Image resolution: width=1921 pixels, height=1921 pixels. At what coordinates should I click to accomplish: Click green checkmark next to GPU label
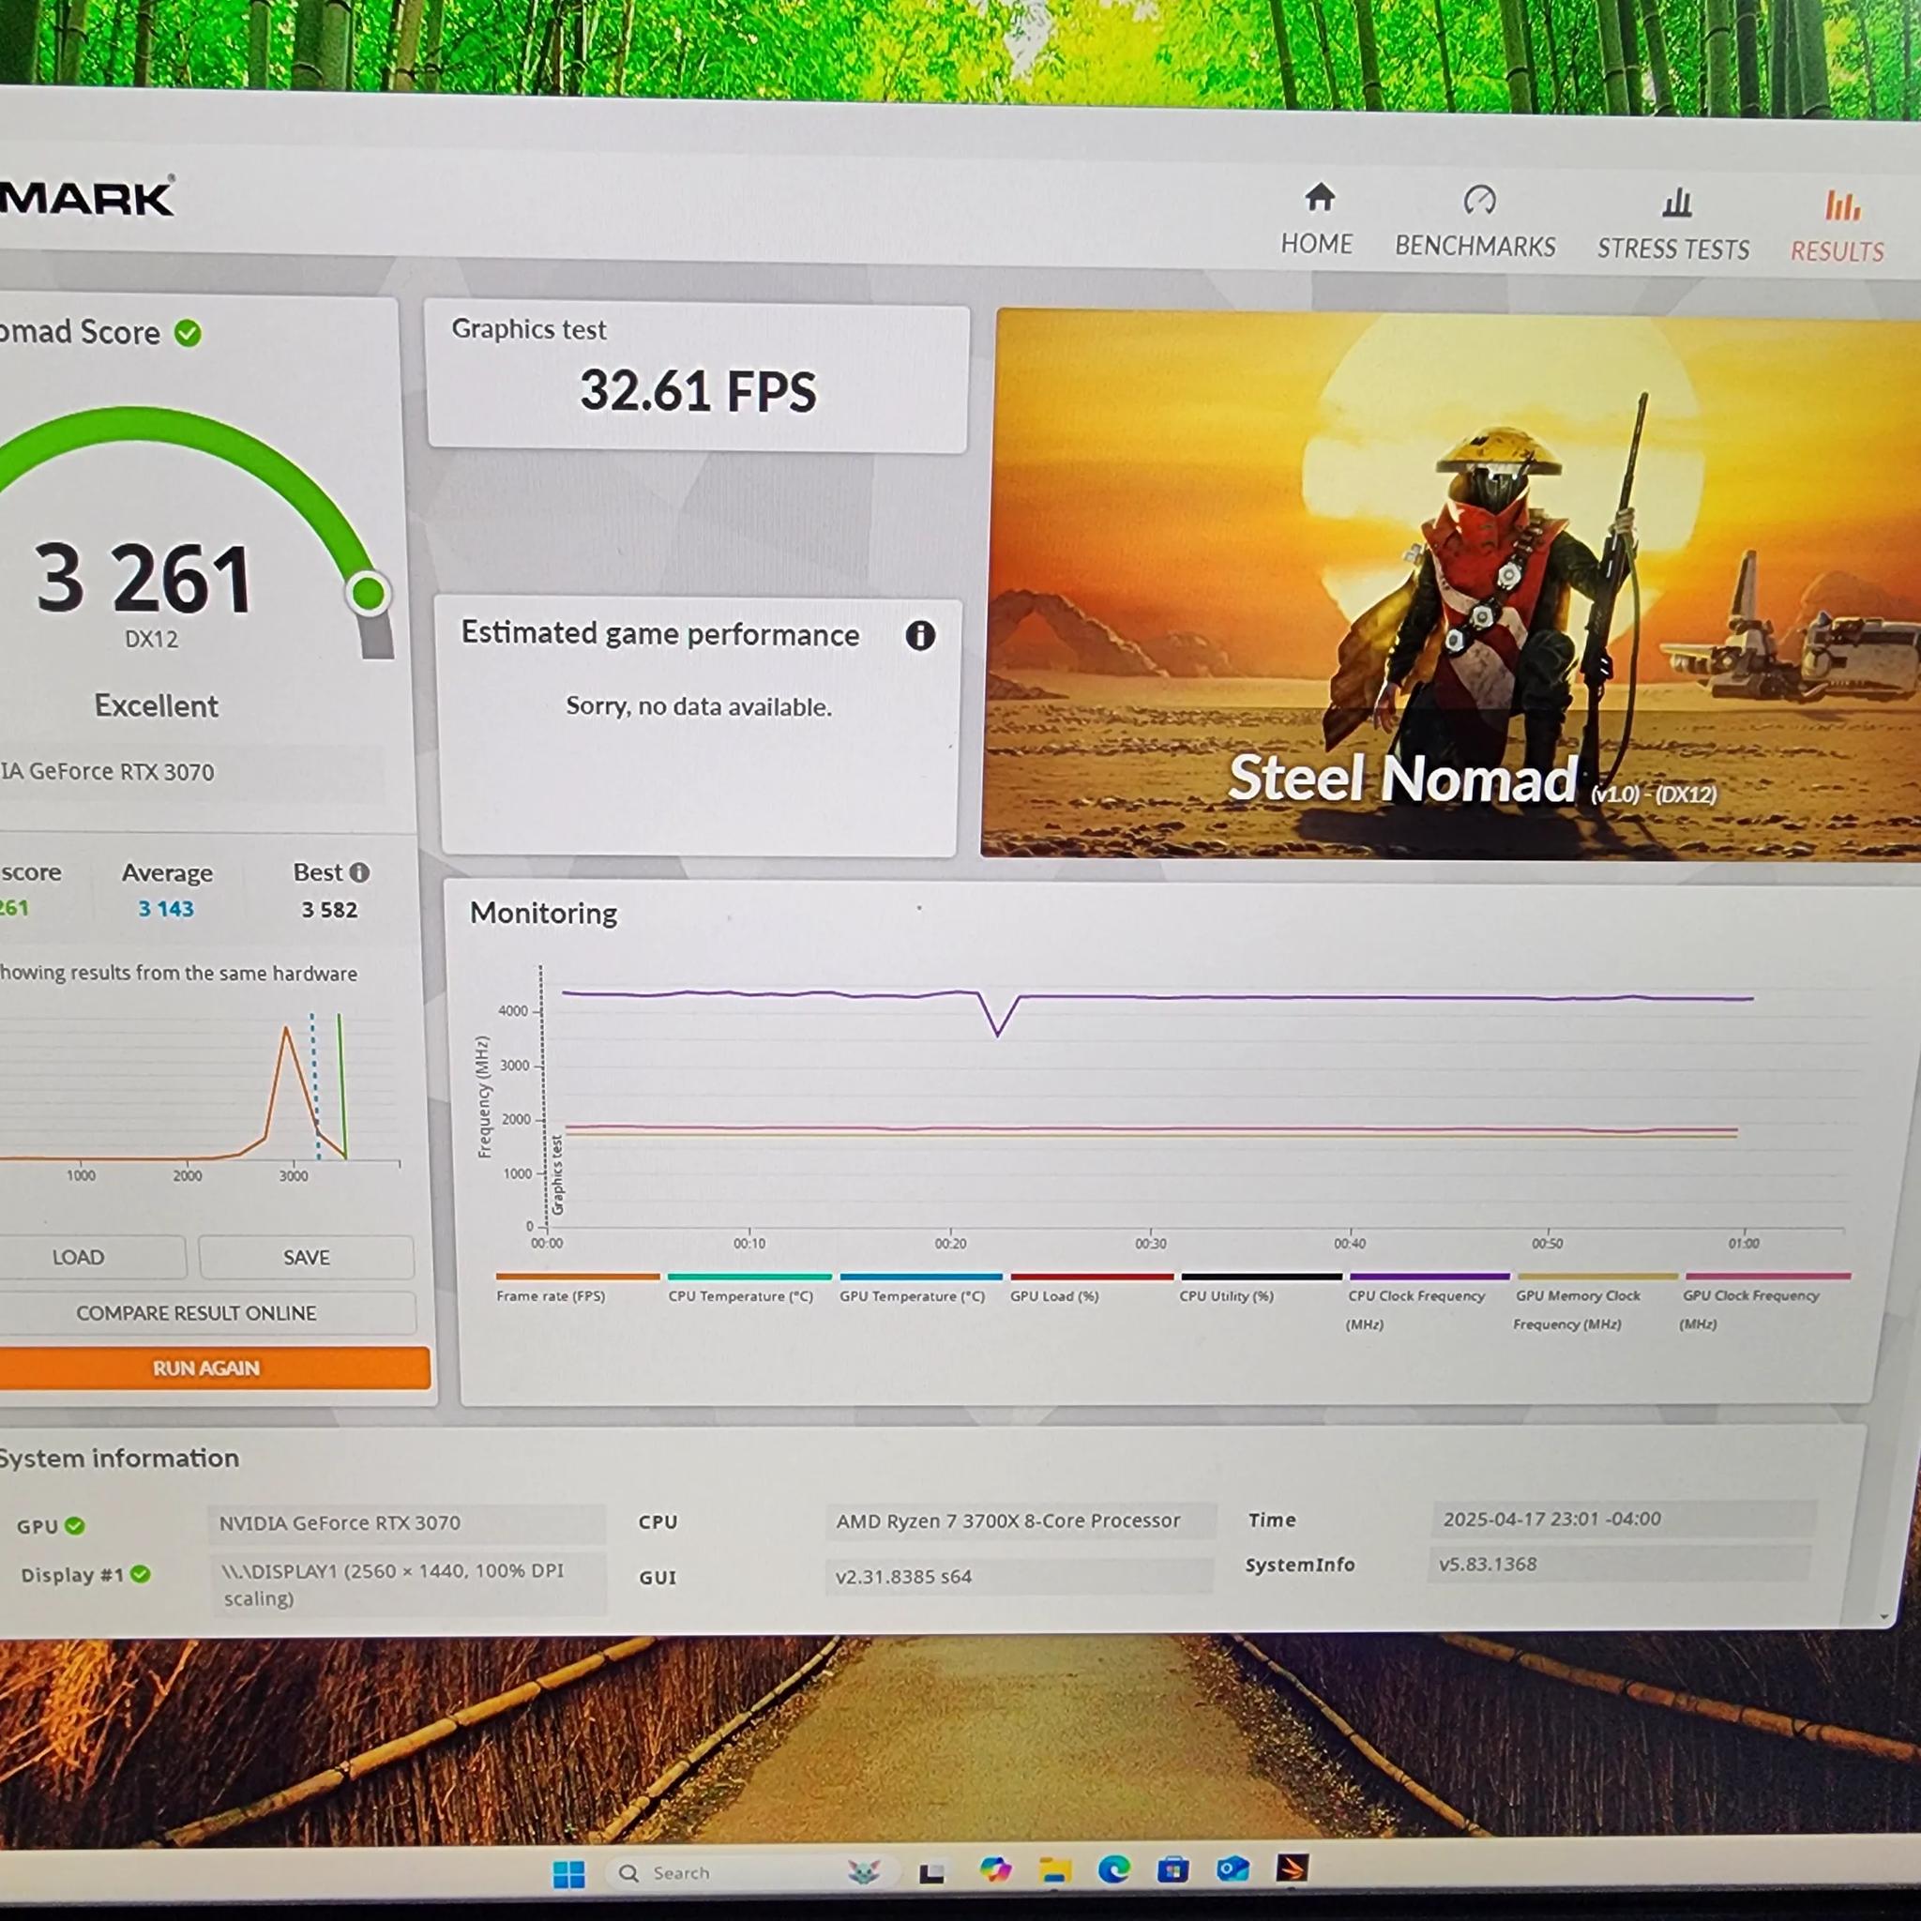75,1525
